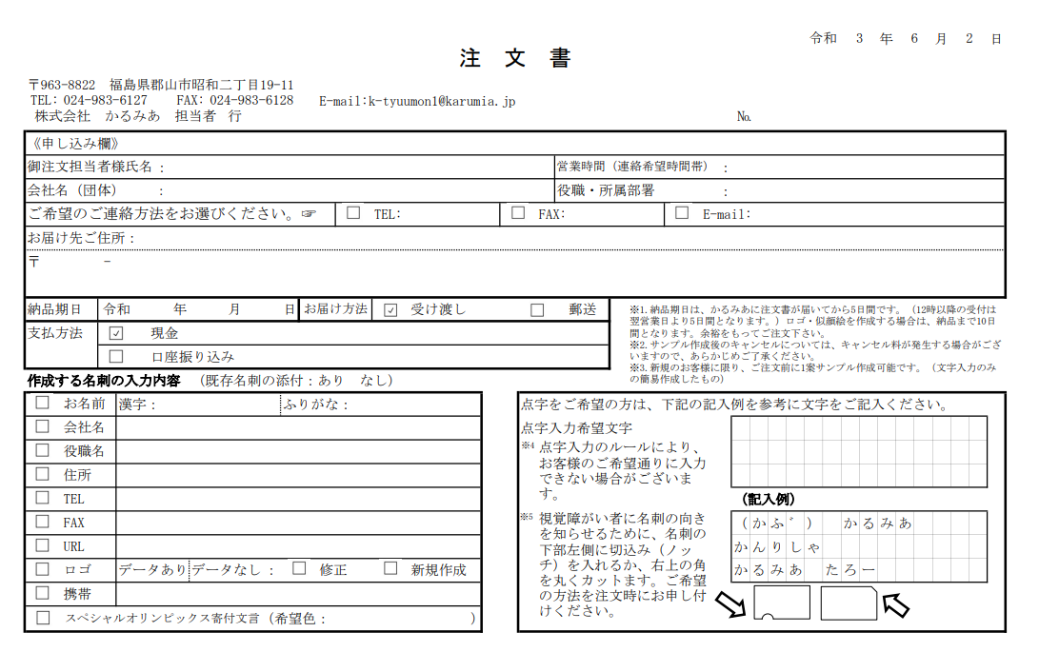Click the FAX: 024-983-6128 text
This screenshot has height=652, width=1039.
coord(235,100)
